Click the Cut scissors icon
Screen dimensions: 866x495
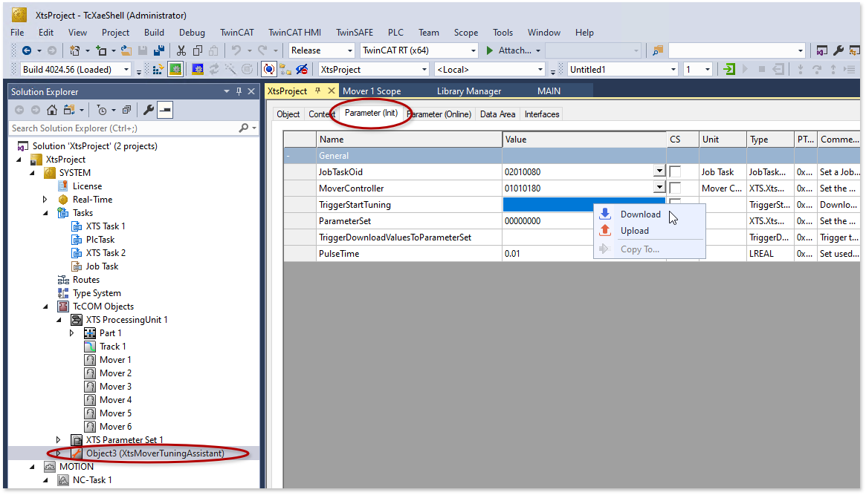pos(181,50)
